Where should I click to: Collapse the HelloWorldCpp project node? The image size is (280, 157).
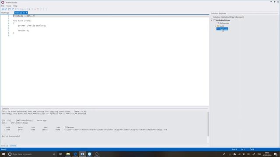(x=212, y=20)
